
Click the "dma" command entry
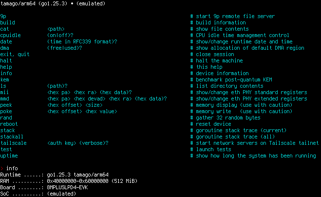[x=4, y=48]
